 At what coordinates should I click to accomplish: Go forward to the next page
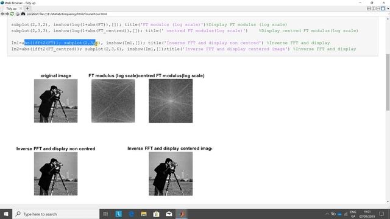[7, 14]
